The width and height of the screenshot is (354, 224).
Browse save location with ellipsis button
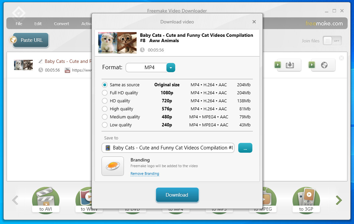[245, 148]
